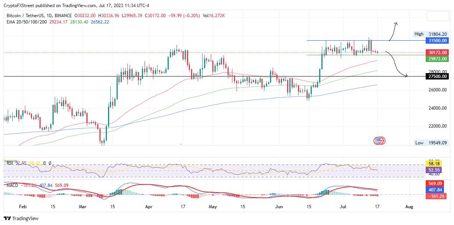Click the upward curved arrow drawing

tap(393, 31)
